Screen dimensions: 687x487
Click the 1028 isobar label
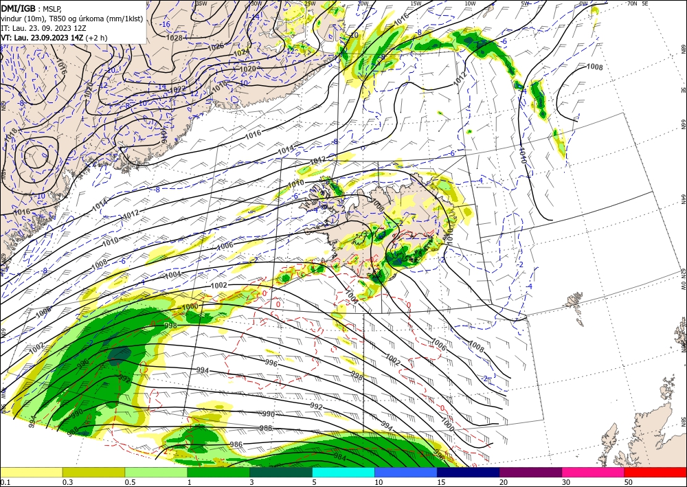click(174, 38)
